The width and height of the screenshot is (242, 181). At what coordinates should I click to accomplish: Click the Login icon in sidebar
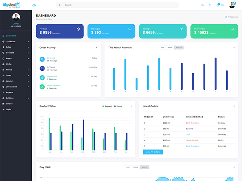[3, 109]
